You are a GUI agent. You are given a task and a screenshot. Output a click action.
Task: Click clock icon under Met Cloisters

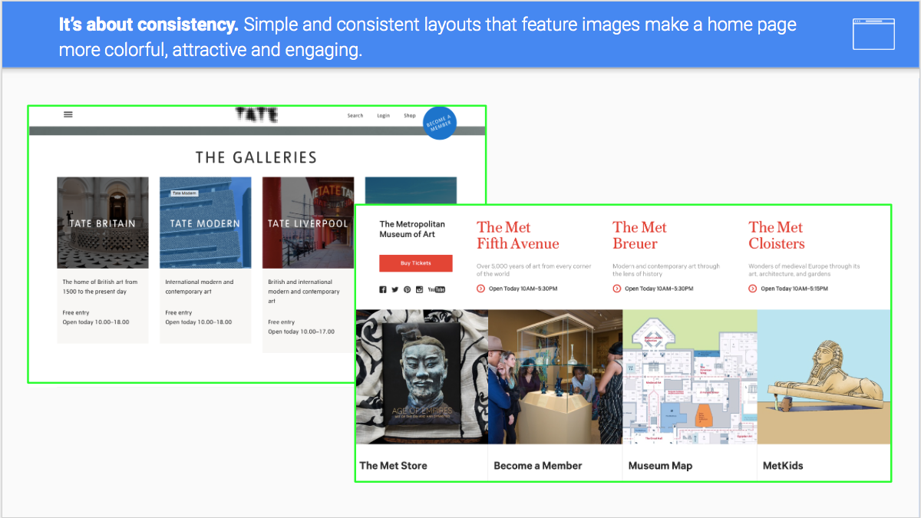[753, 289]
